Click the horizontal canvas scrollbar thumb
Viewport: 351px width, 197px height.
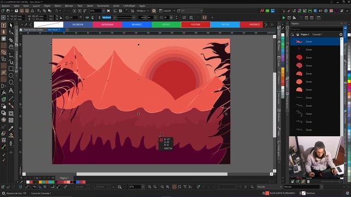(152, 174)
